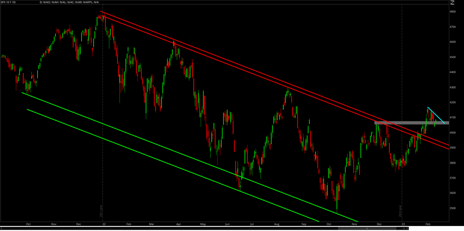Select the gray horizontal rectangle zone drawing
The image size is (464, 231).
pos(412,123)
